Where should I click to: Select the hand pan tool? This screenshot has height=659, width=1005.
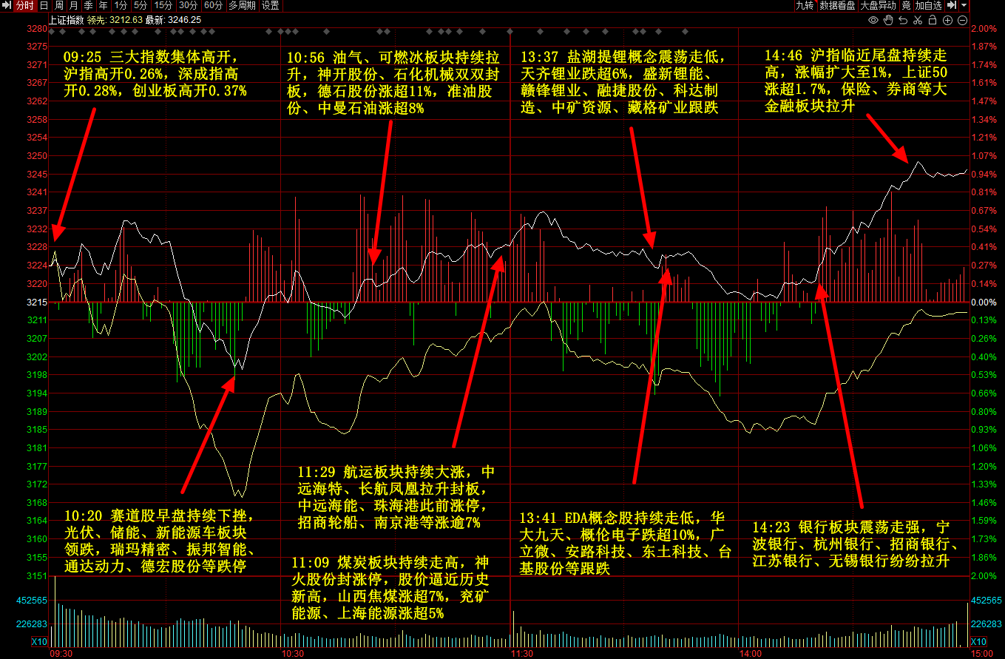click(887, 19)
